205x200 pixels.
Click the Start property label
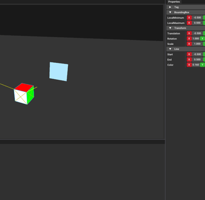pyautogui.click(x=170, y=55)
